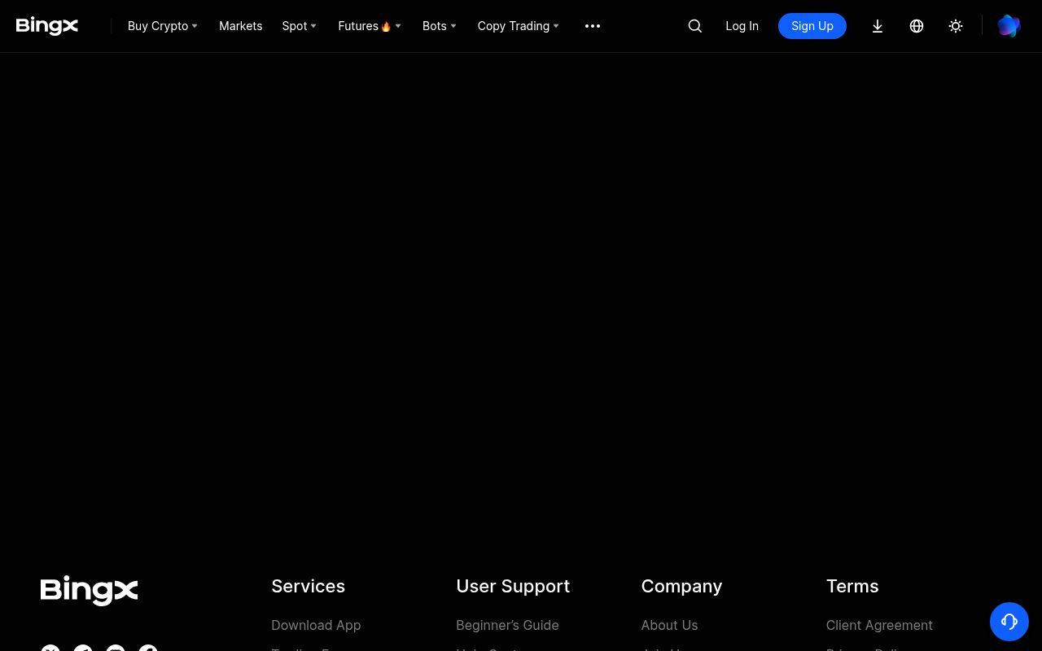Expand the Copy Trading dropdown
This screenshot has height=651, width=1042.
pyautogui.click(x=519, y=26)
